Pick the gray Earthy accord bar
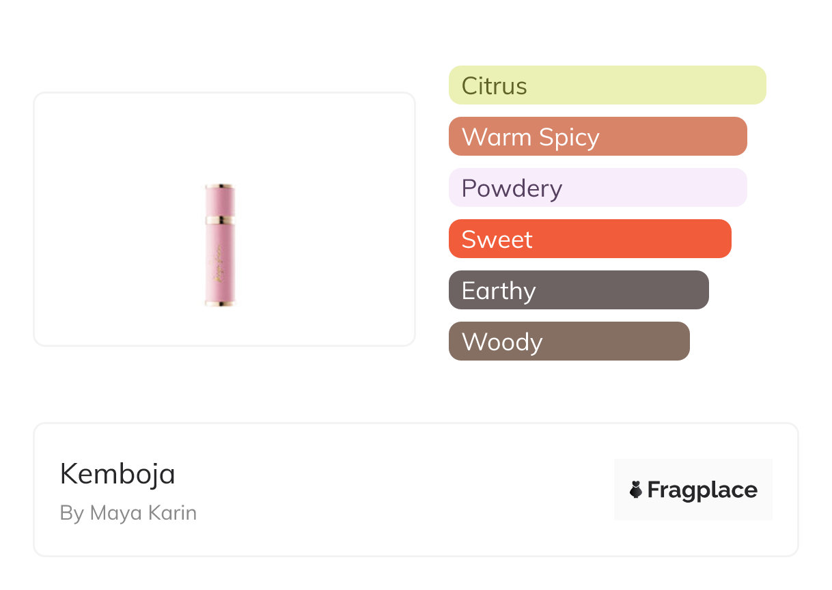832x590 pixels. [x=579, y=290]
